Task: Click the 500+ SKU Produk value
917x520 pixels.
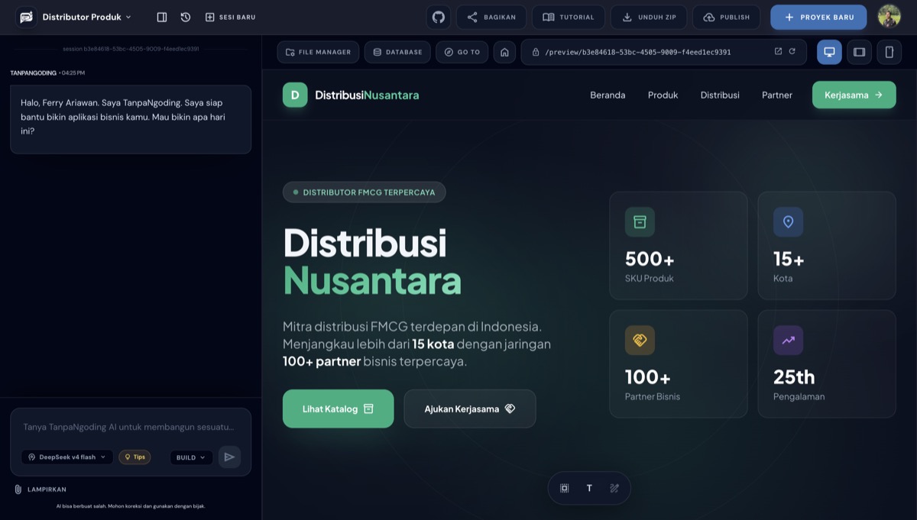Action: 650,259
